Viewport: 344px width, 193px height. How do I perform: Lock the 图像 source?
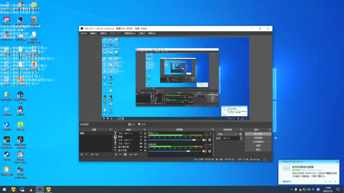click(145, 136)
